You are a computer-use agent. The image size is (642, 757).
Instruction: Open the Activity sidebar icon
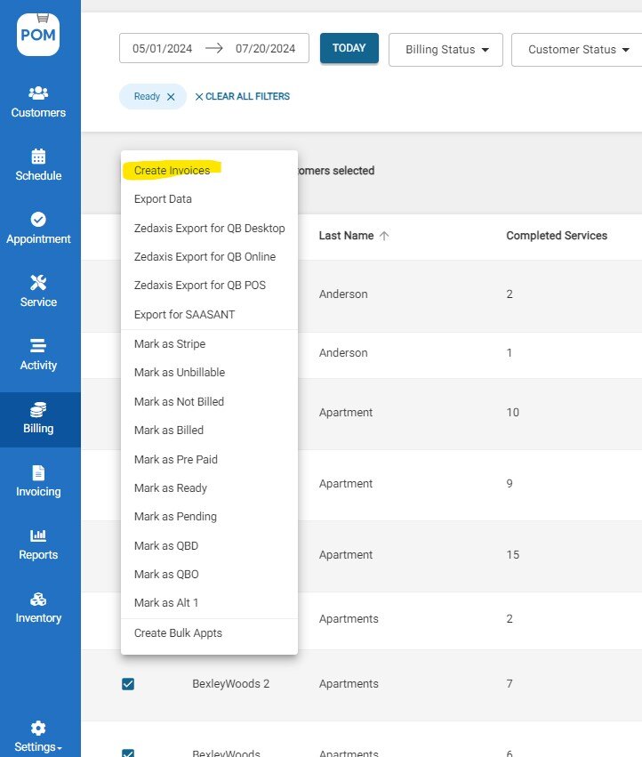(x=38, y=346)
